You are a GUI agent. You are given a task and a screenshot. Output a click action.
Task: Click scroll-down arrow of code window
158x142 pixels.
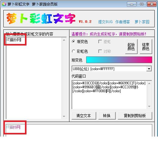pyautogui.click(x=149, y=106)
